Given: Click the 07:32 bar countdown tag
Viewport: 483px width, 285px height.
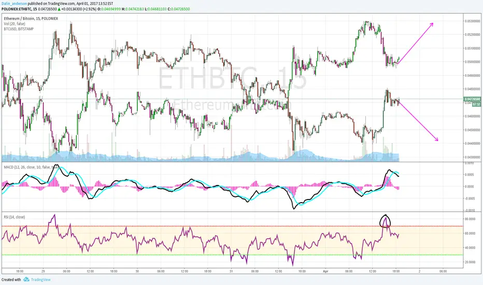Looking at the screenshot, I should [476, 105].
